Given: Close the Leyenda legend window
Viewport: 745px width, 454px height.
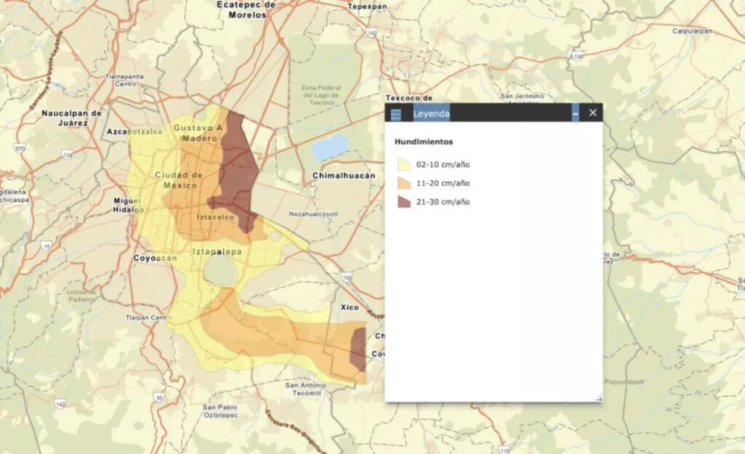Looking at the screenshot, I should pyautogui.click(x=592, y=113).
